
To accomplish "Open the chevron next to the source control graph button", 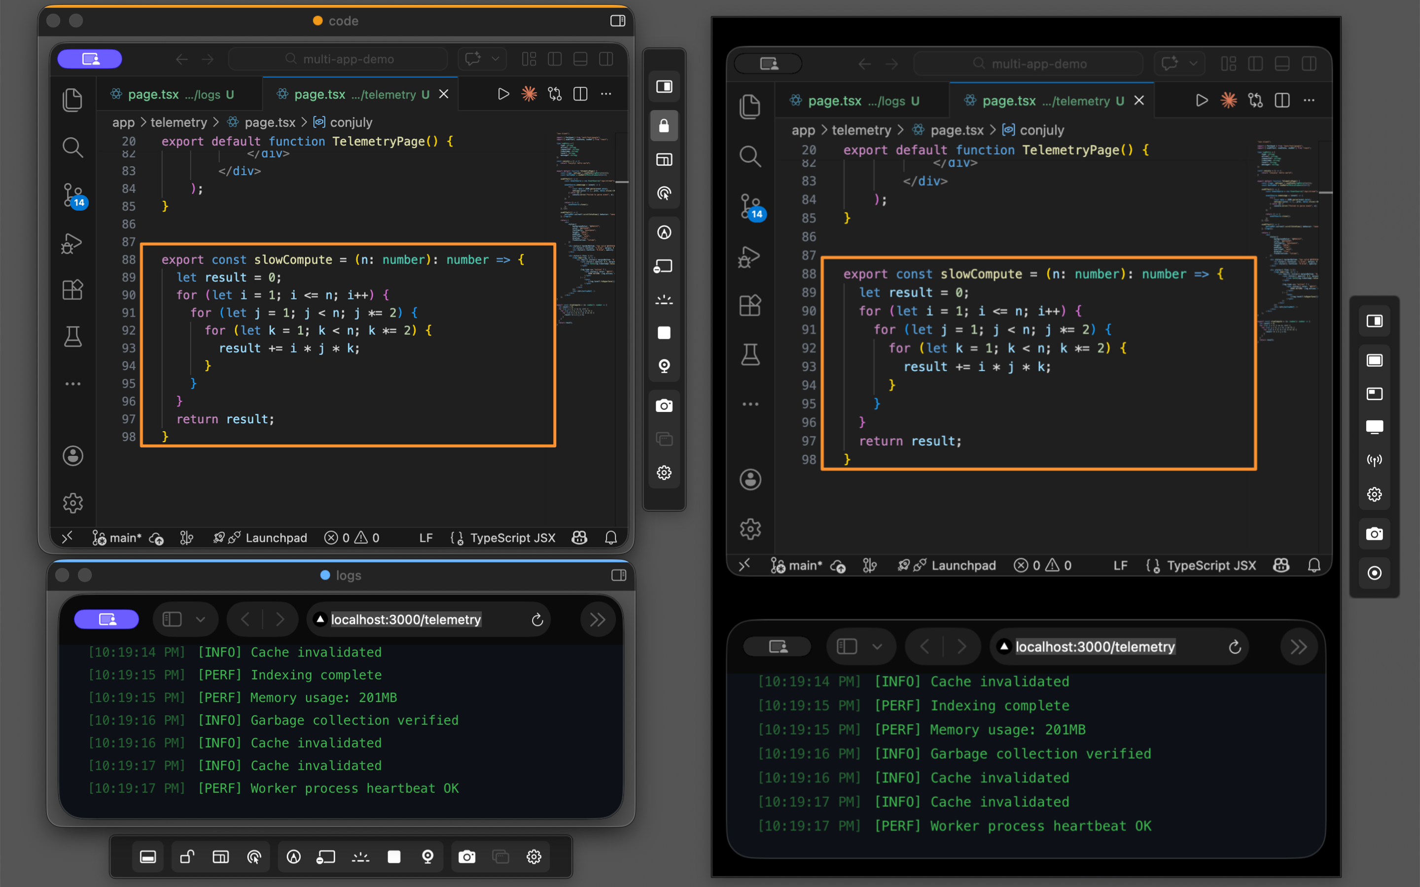I will pos(495,59).
